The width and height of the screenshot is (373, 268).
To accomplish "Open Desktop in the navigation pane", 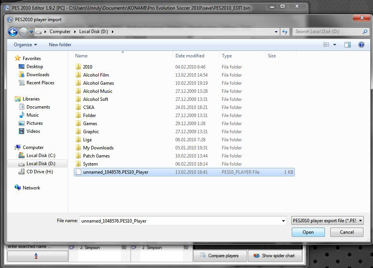I will (35, 66).
